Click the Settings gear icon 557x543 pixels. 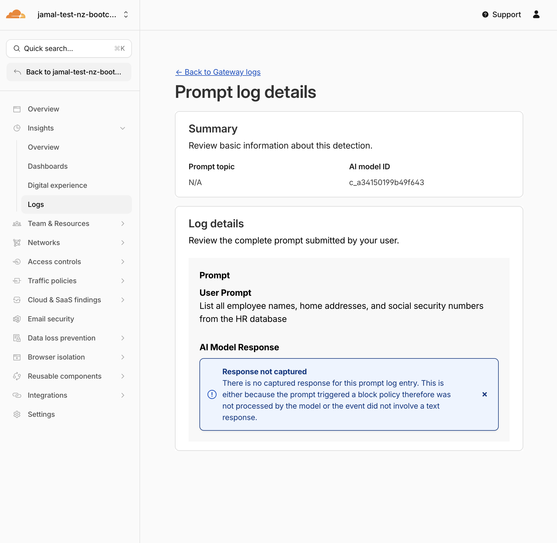click(x=17, y=414)
